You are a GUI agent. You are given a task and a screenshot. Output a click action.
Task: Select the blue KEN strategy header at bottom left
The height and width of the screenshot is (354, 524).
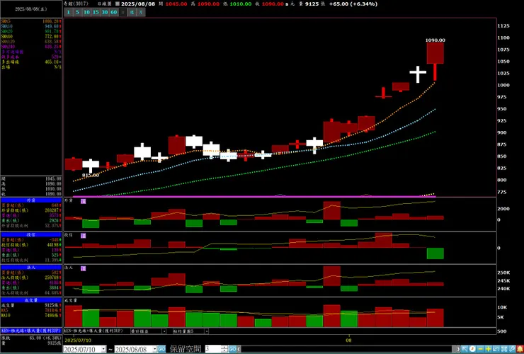tap(31, 331)
